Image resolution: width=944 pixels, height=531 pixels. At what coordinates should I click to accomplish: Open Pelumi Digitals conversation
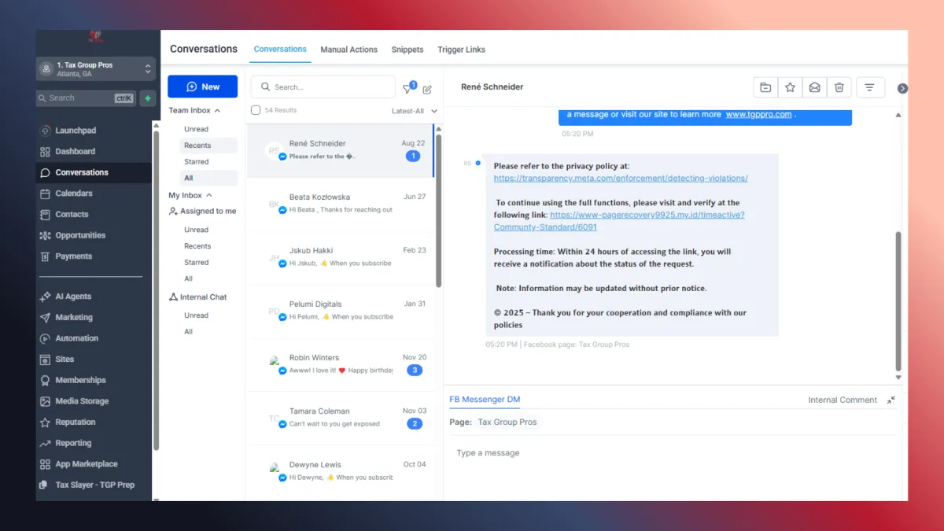point(341,311)
